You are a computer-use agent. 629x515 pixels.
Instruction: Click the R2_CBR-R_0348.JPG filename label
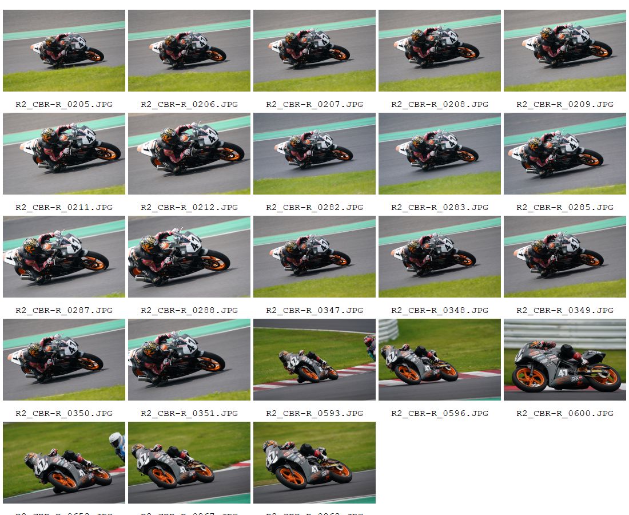pyautogui.click(x=440, y=310)
